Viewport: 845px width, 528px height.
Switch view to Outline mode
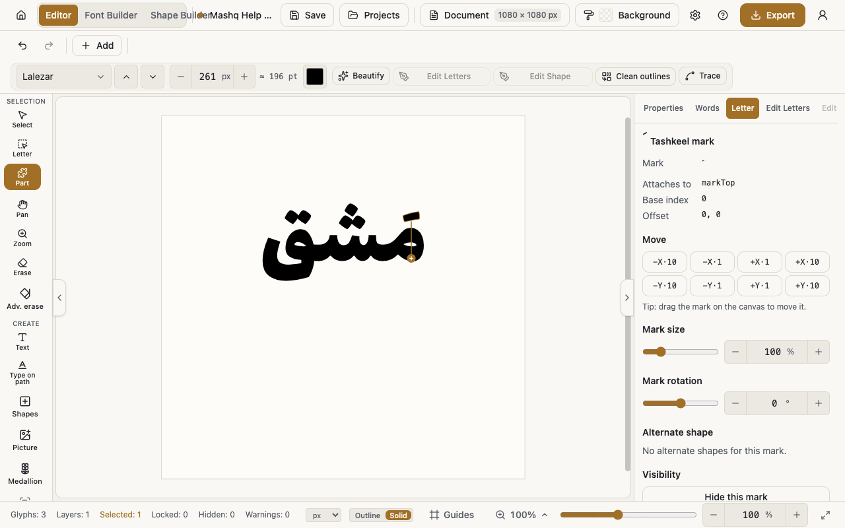coord(367,515)
